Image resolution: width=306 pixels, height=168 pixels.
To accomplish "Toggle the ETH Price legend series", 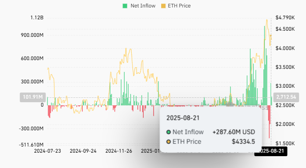I will pos(176,6).
